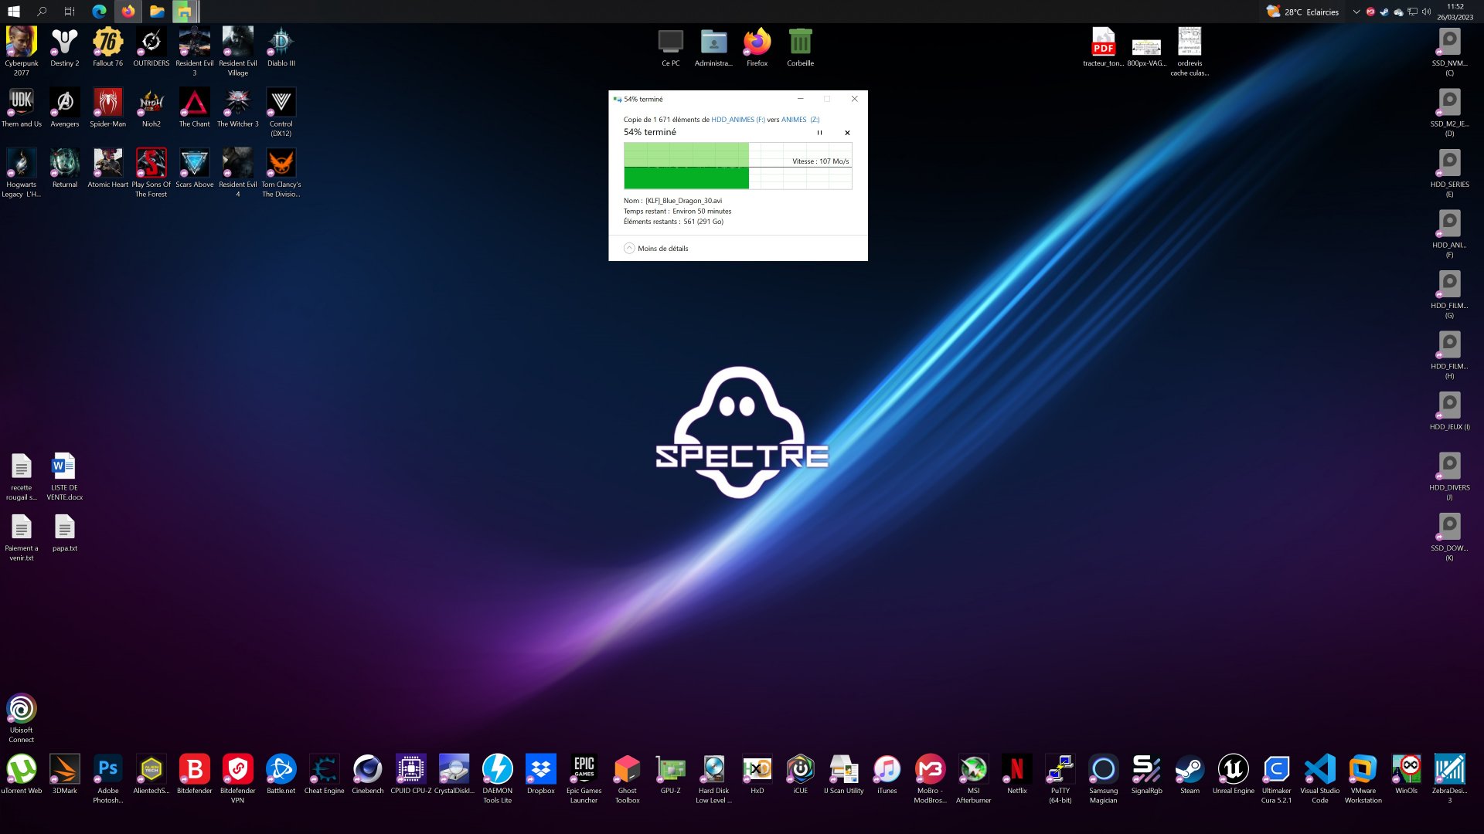Select the Bitdefender VPN icon

click(x=238, y=778)
